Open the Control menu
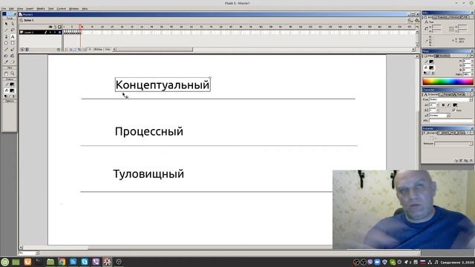 61,8
